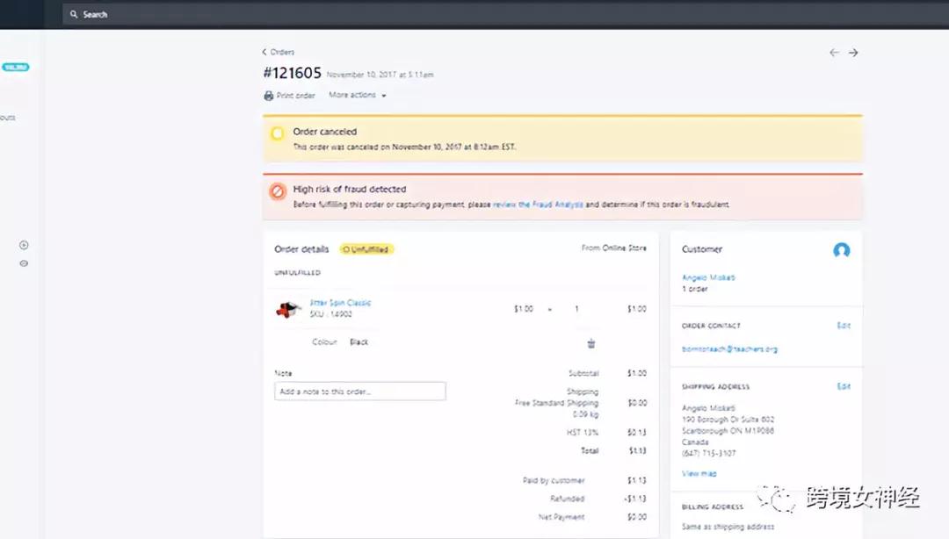Click the eye icon in left sidebar
The width and height of the screenshot is (949, 539).
coord(24,263)
